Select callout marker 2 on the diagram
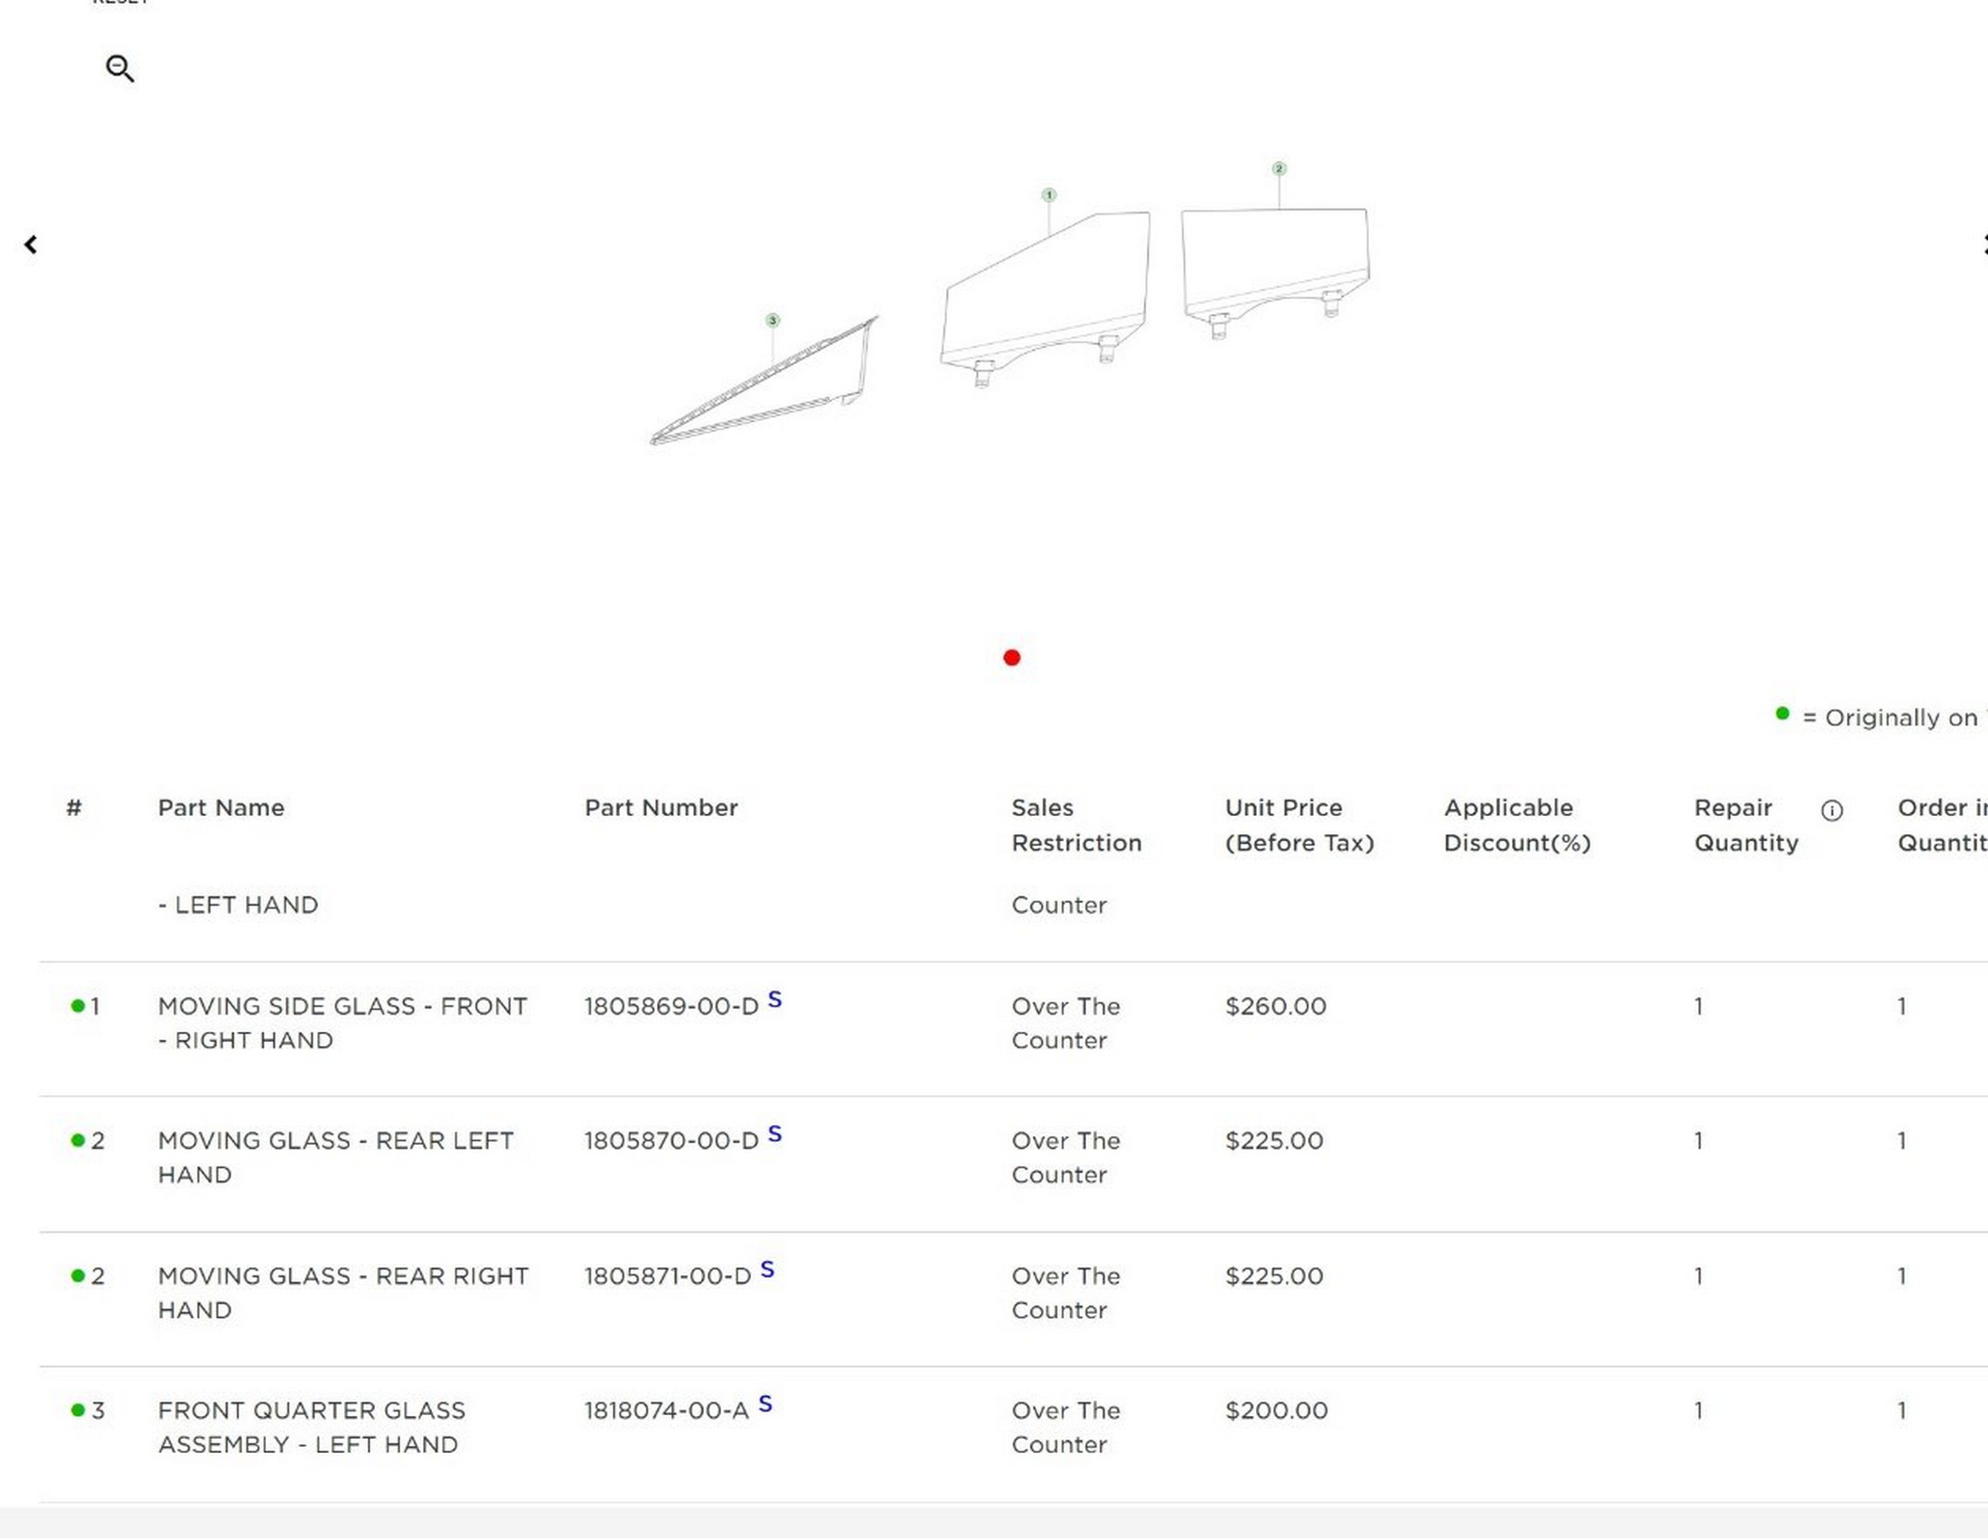This screenshot has width=1988, height=1538. pos(1279,168)
